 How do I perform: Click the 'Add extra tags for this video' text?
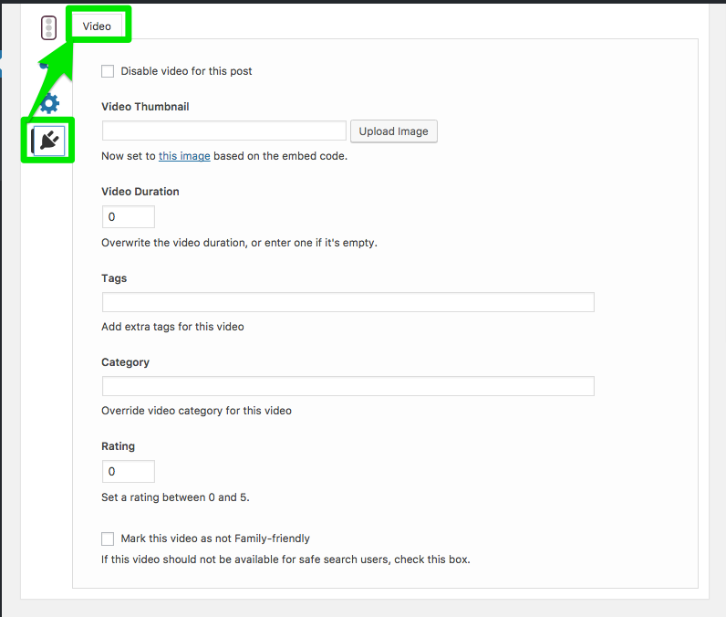pyautogui.click(x=172, y=327)
